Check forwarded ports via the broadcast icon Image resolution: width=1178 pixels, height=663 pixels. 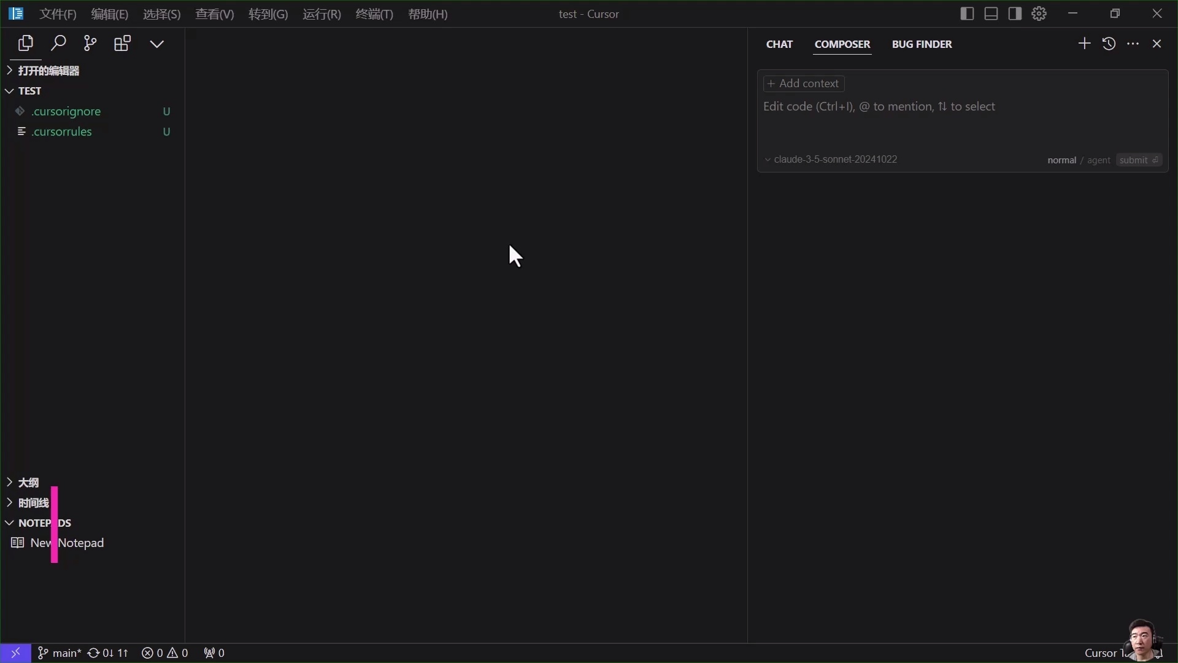pyautogui.click(x=213, y=653)
